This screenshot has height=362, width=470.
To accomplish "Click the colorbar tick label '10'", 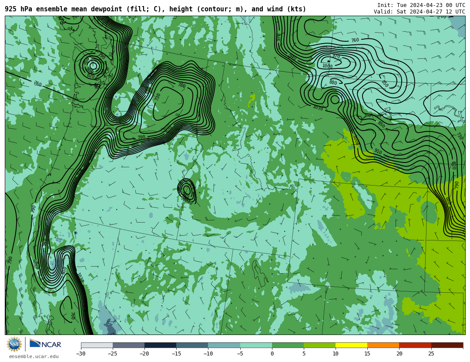I will (x=336, y=354).
